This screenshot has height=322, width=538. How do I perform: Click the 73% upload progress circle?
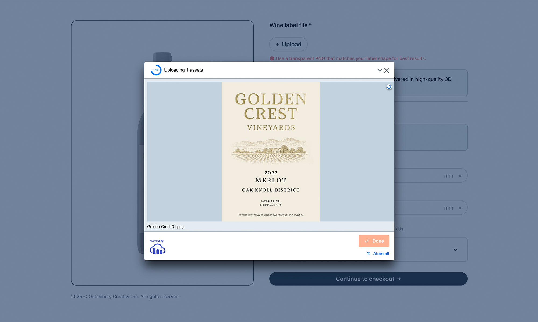[x=156, y=70]
